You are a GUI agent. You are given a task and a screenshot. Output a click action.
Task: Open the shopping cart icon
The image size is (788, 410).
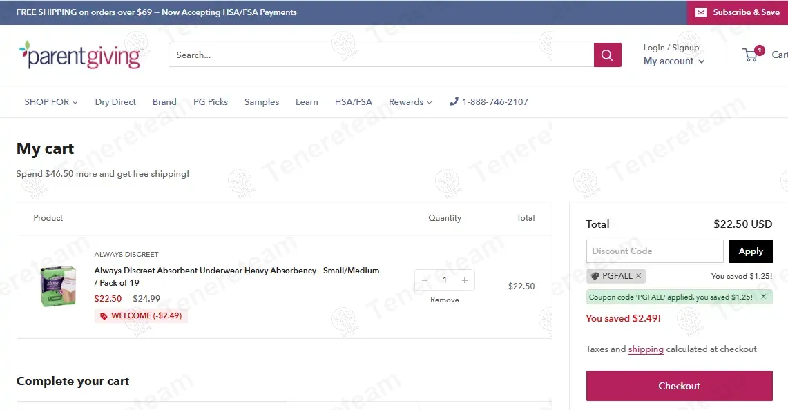[751, 55]
